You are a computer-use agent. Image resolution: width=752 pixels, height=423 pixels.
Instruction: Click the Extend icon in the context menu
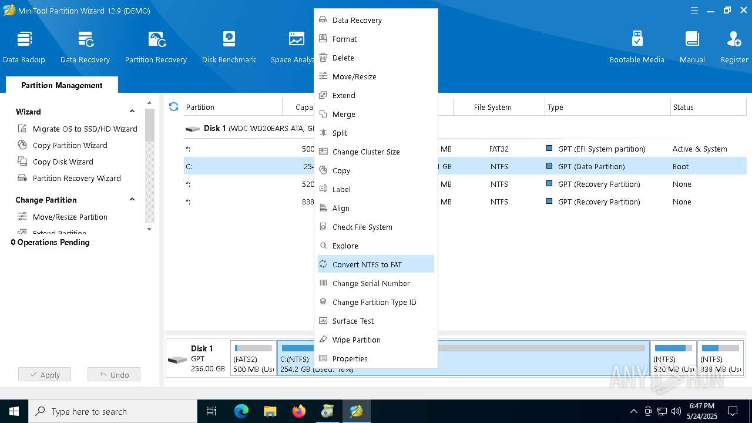(323, 95)
